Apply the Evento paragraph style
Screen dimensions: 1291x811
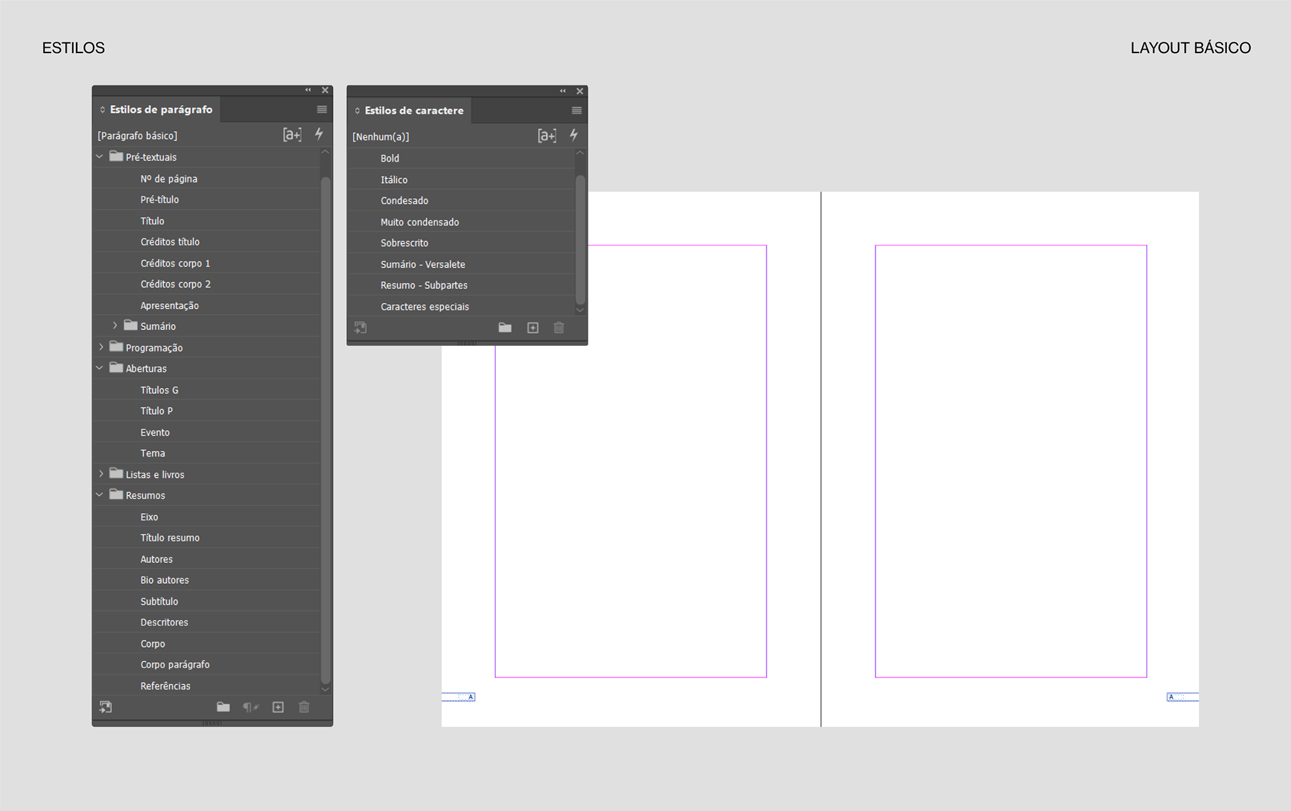click(x=206, y=432)
